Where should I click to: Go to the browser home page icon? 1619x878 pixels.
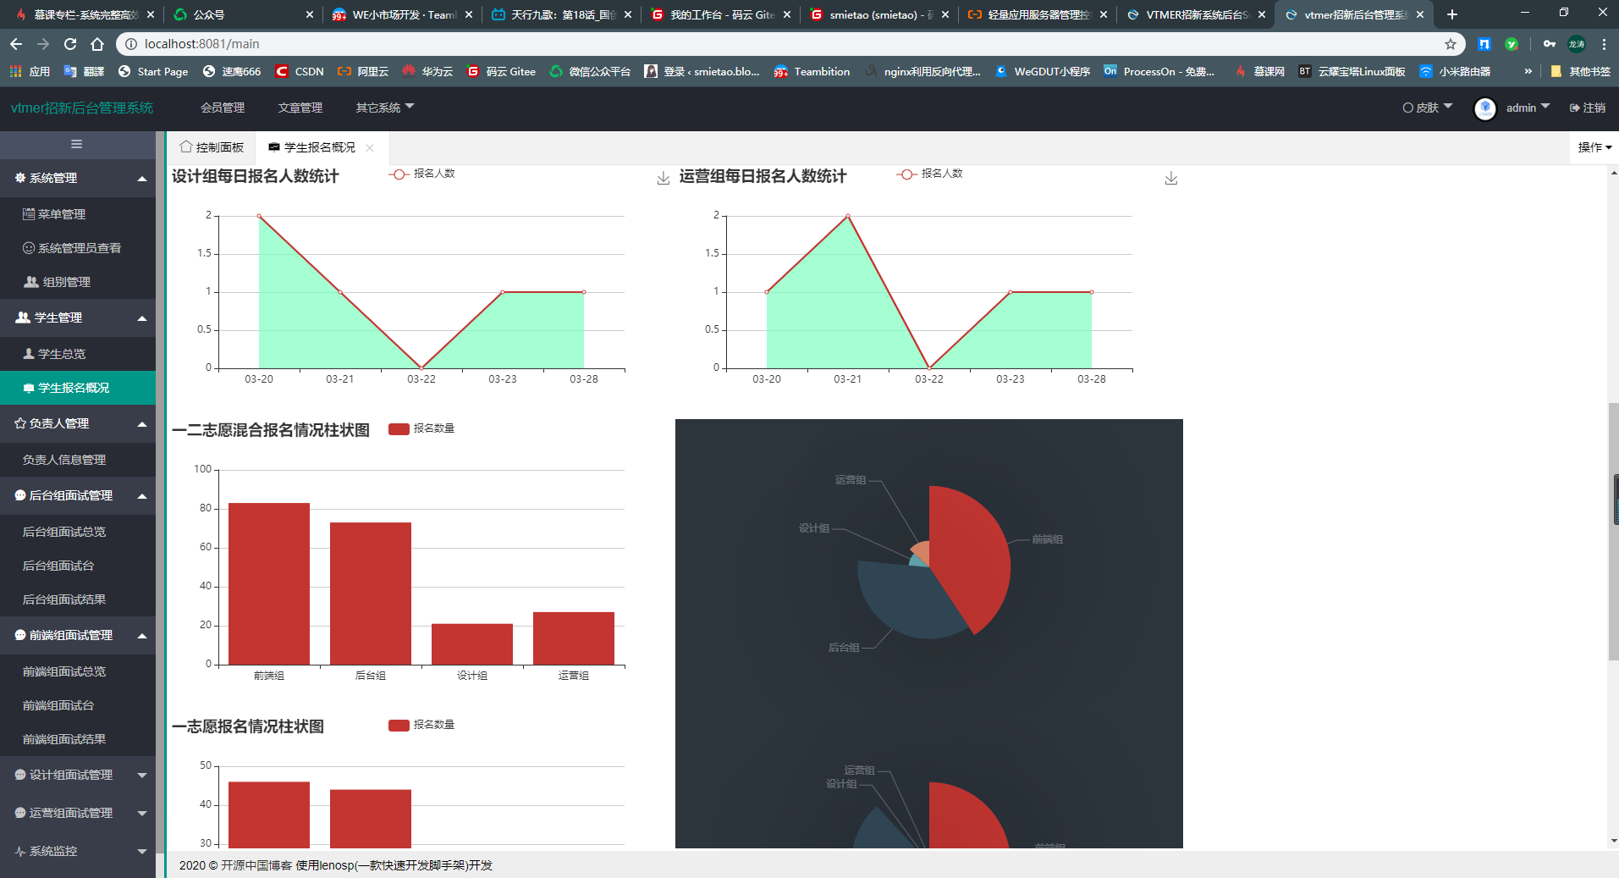pos(97,44)
